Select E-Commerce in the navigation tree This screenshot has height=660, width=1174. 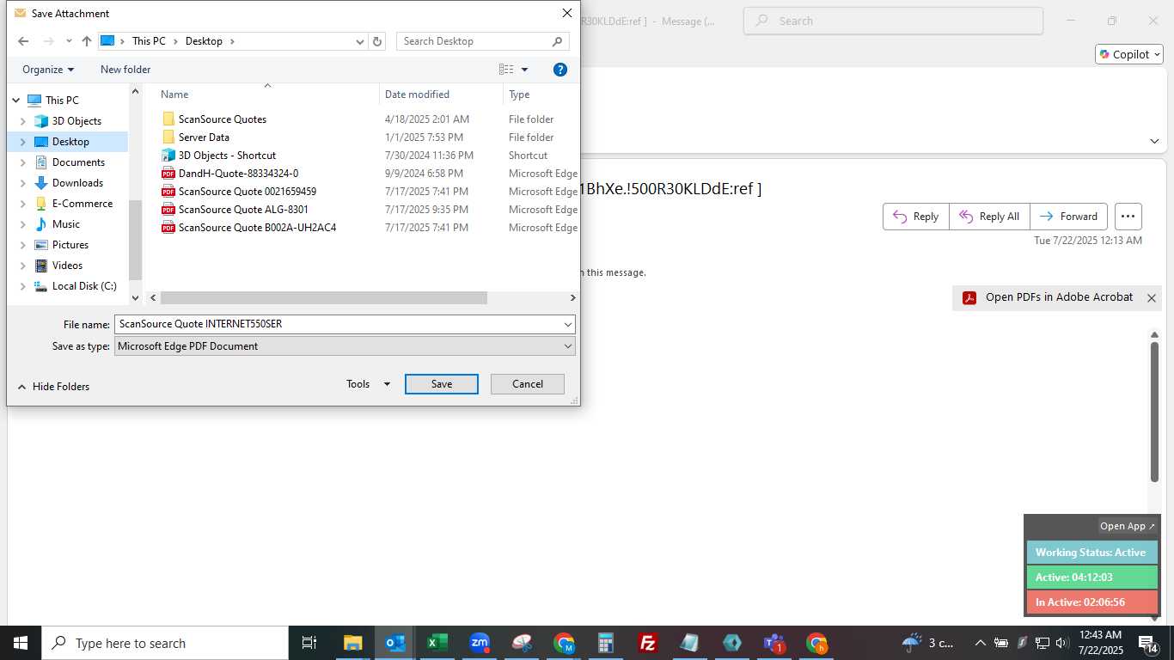point(83,204)
